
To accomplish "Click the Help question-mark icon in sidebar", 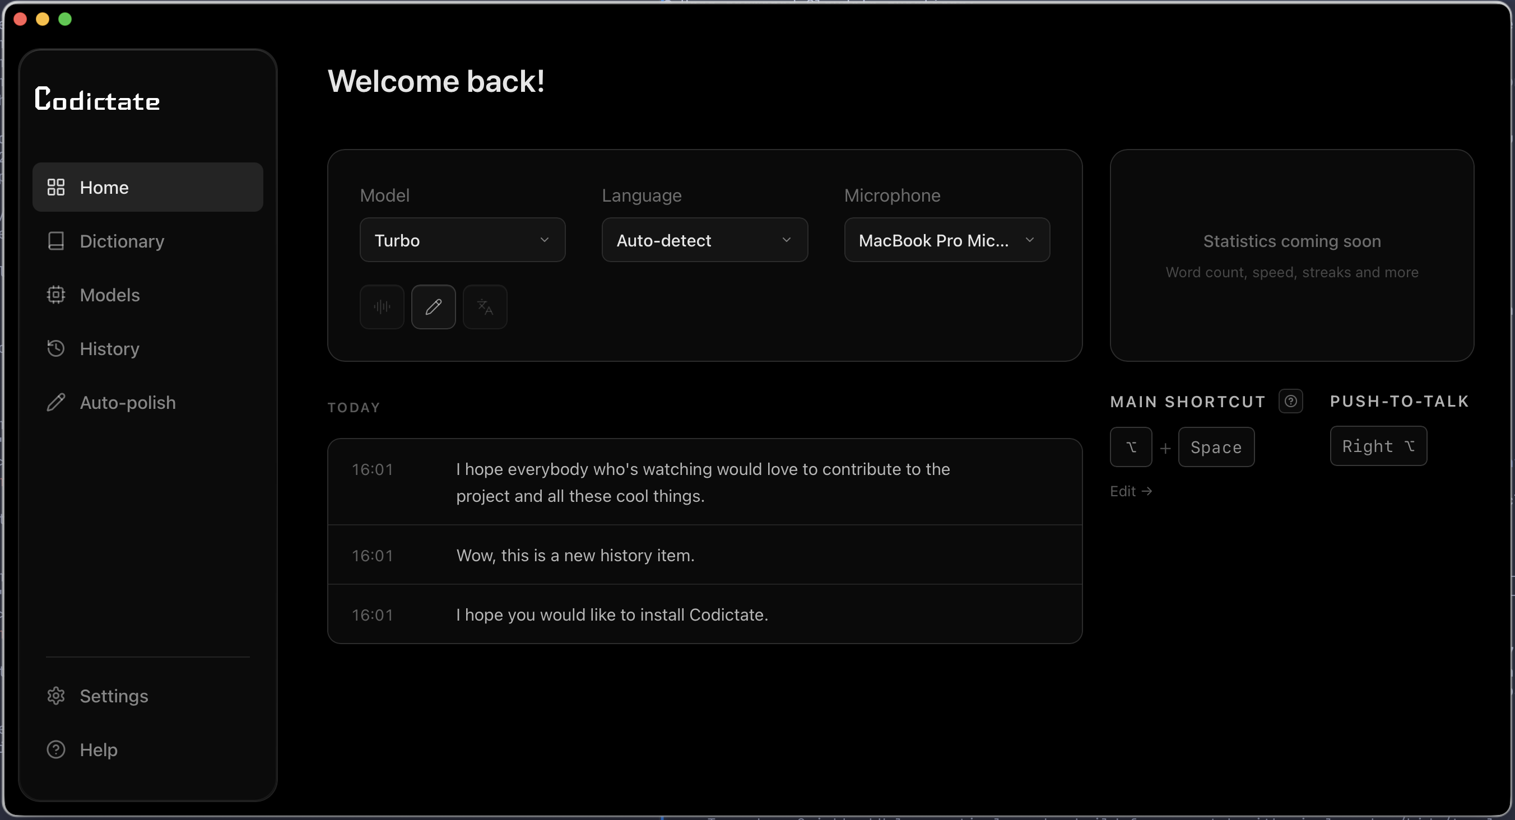I will [x=56, y=749].
